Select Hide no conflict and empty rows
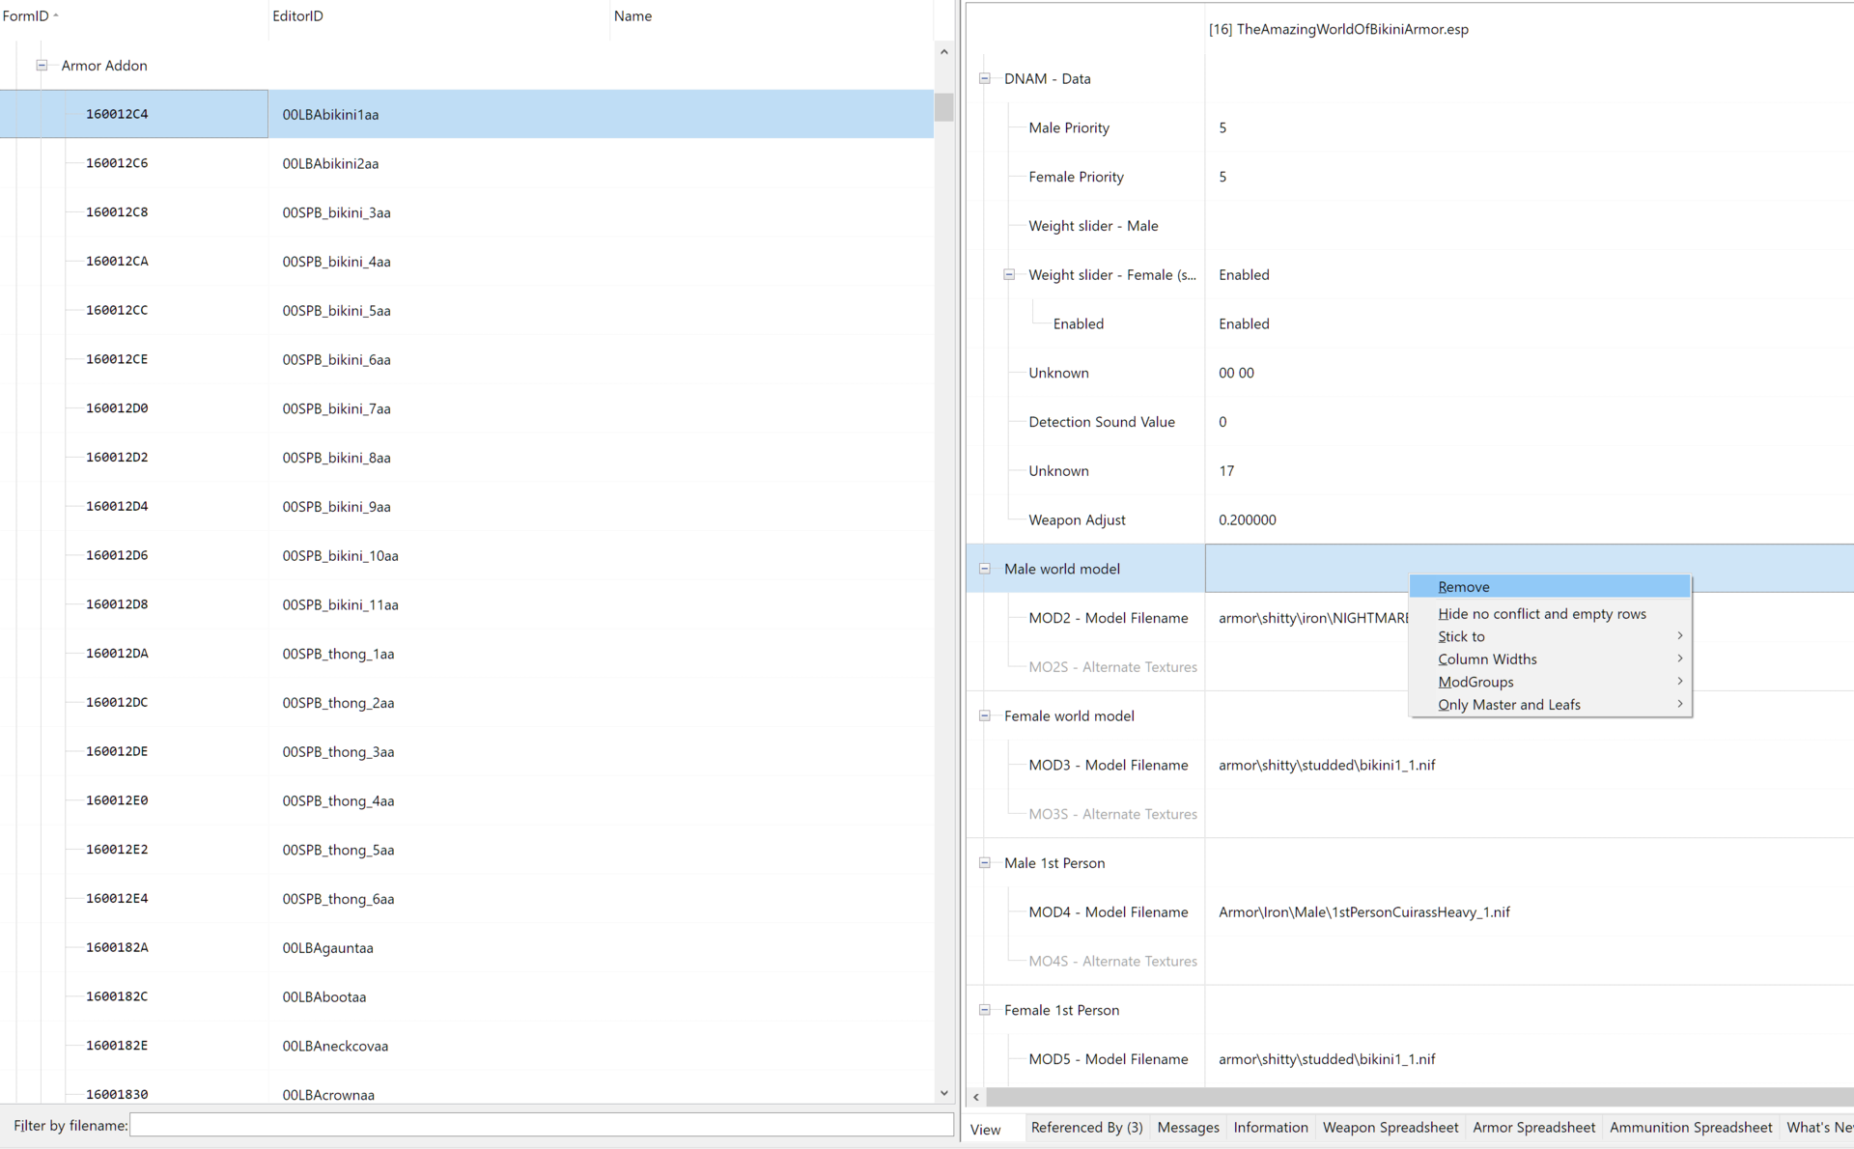1854x1149 pixels. click(1550, 614)
